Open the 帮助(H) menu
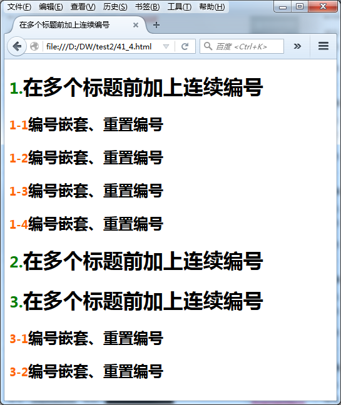Viewport: 341px width, 405px height. pos(211,7)
